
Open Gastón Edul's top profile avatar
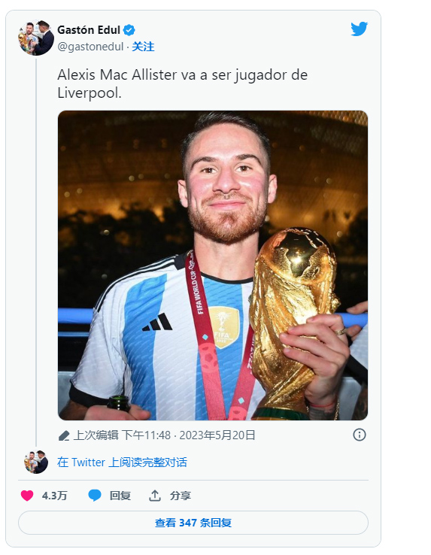36,38
